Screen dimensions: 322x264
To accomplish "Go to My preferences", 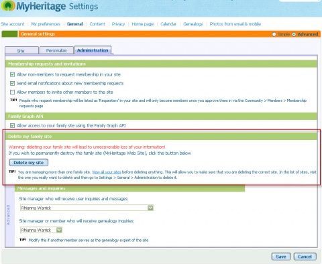I will pos(46,24).
